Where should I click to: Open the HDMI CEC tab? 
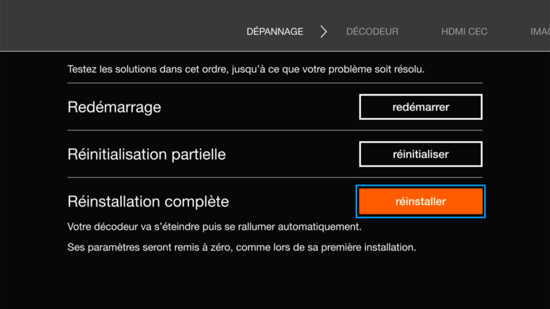click(x=464, y=32)
